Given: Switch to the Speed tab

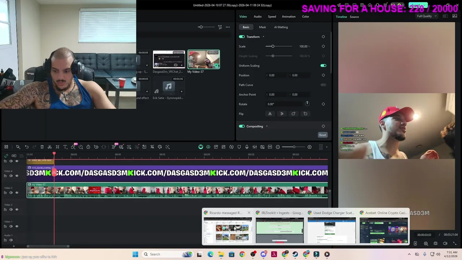Looking at the screenshot, I should coord(272,17).
